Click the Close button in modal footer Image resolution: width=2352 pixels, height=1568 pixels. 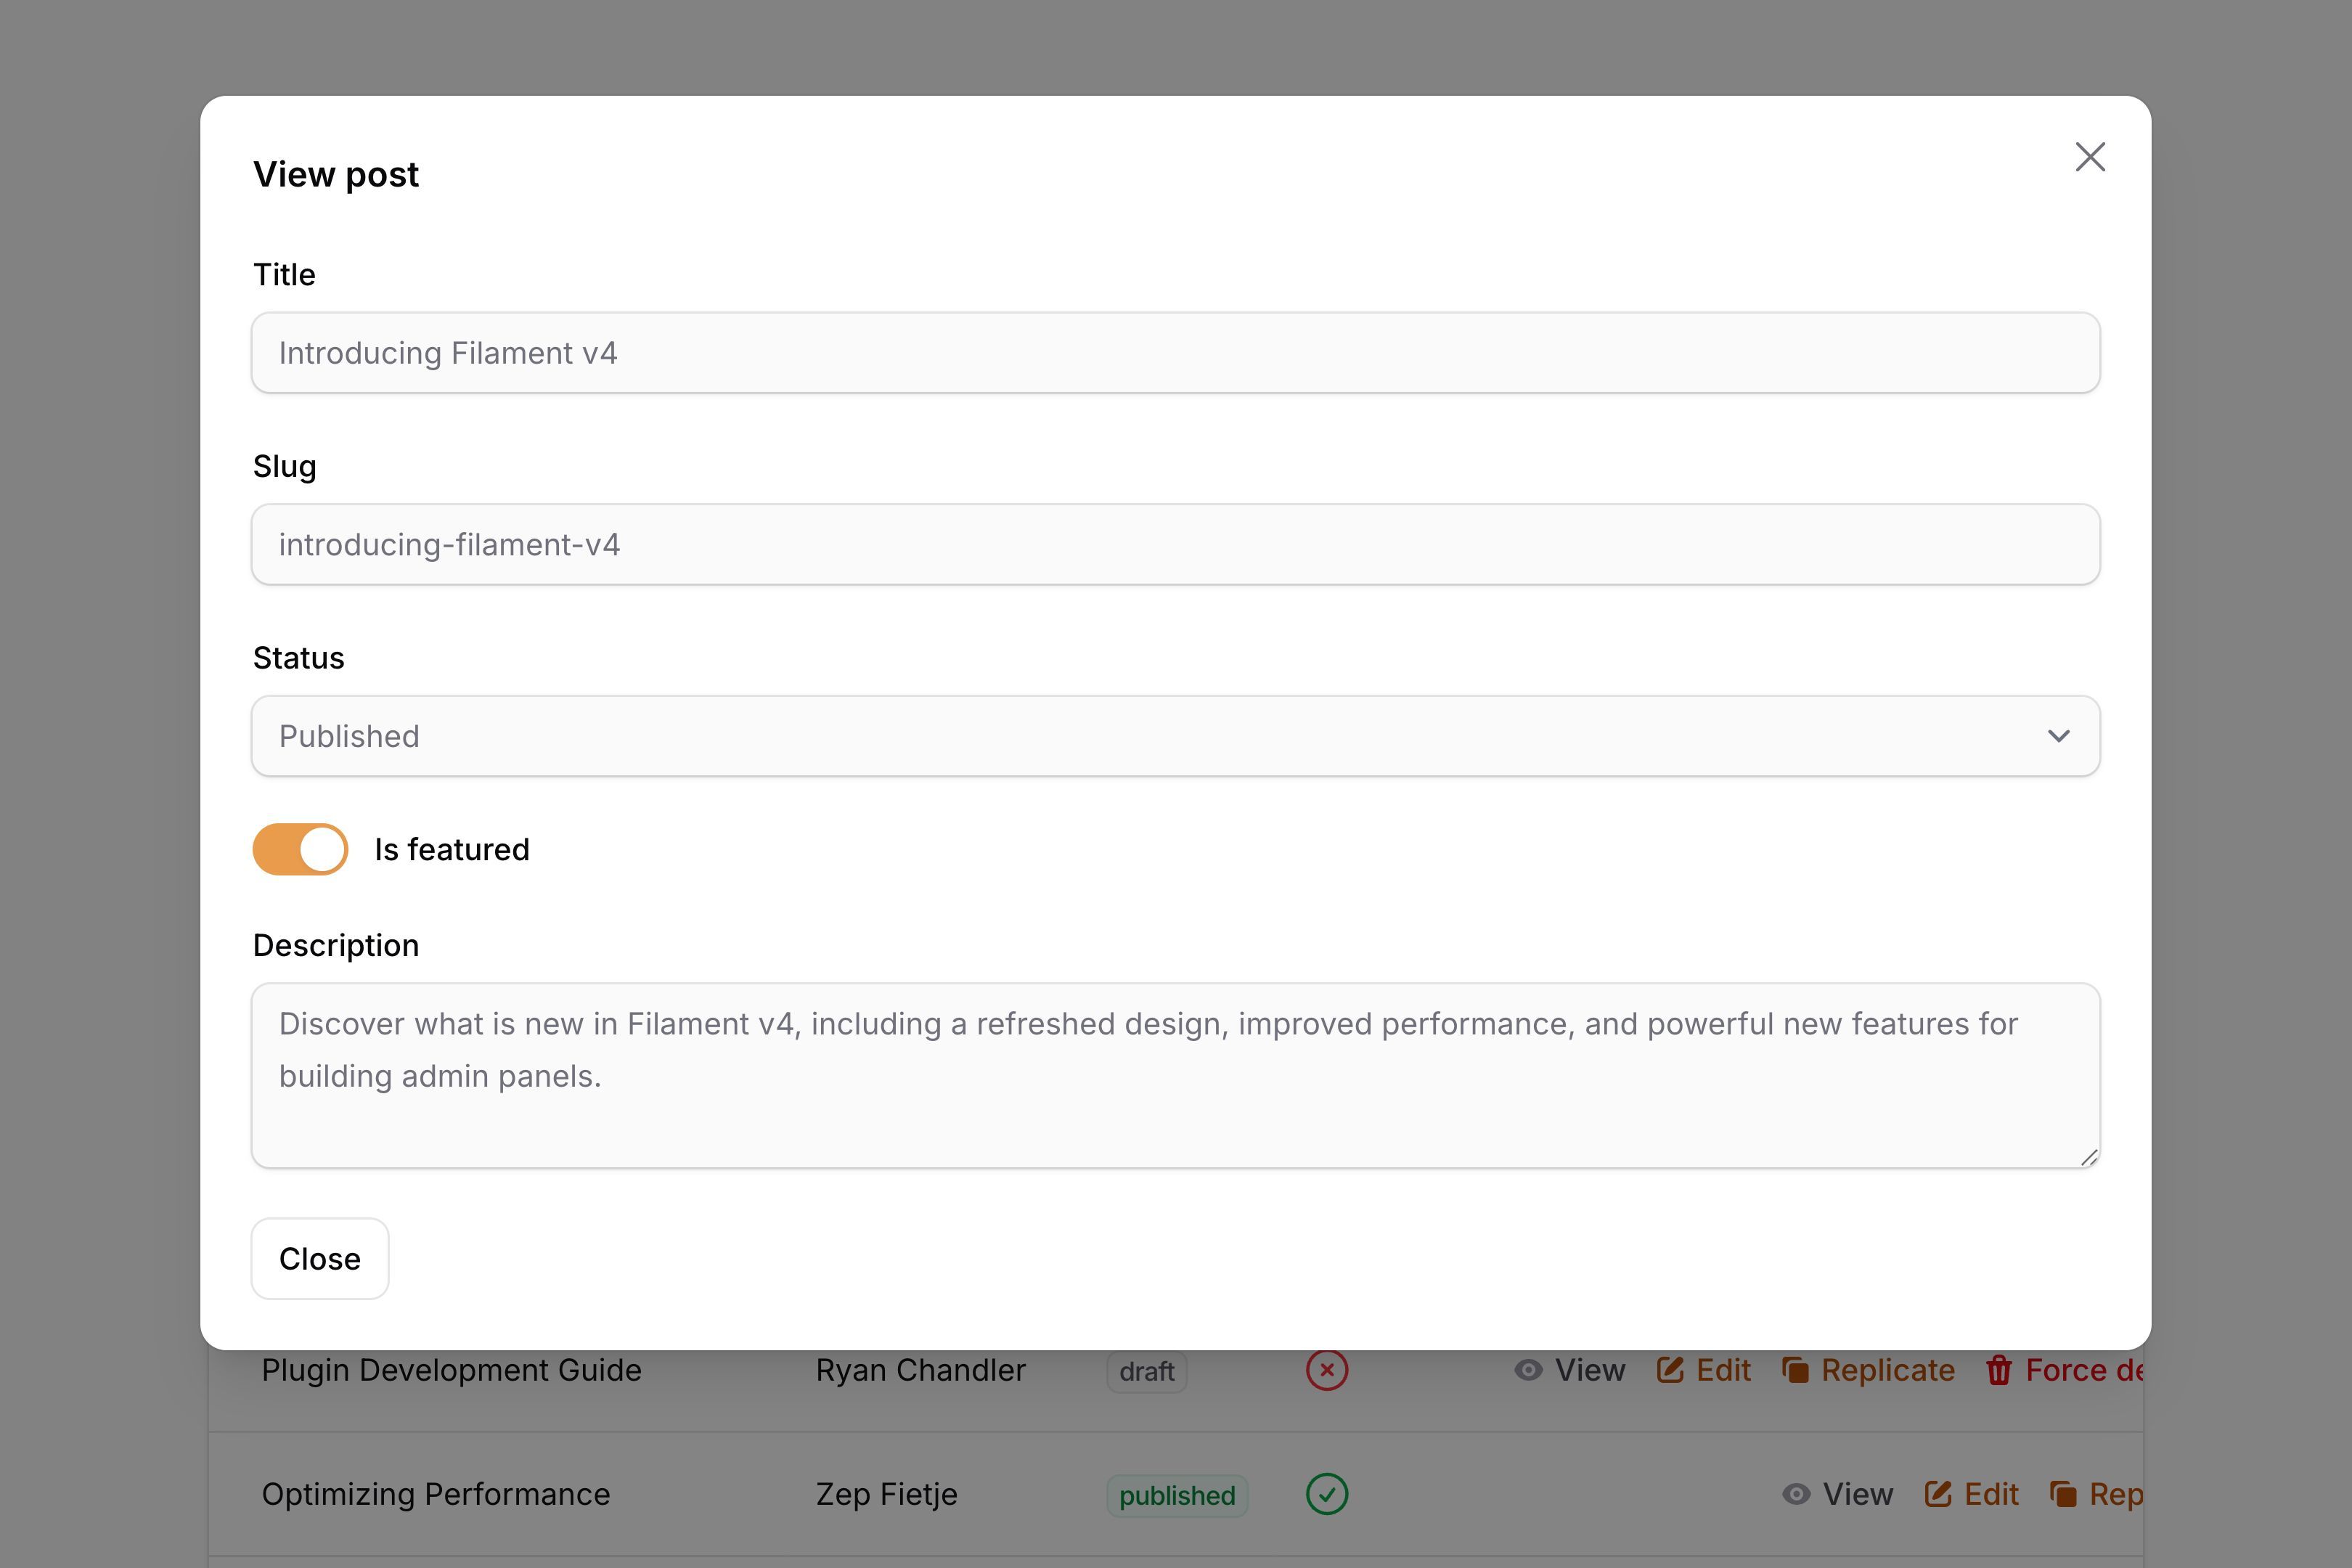(x=320, y=1258)
